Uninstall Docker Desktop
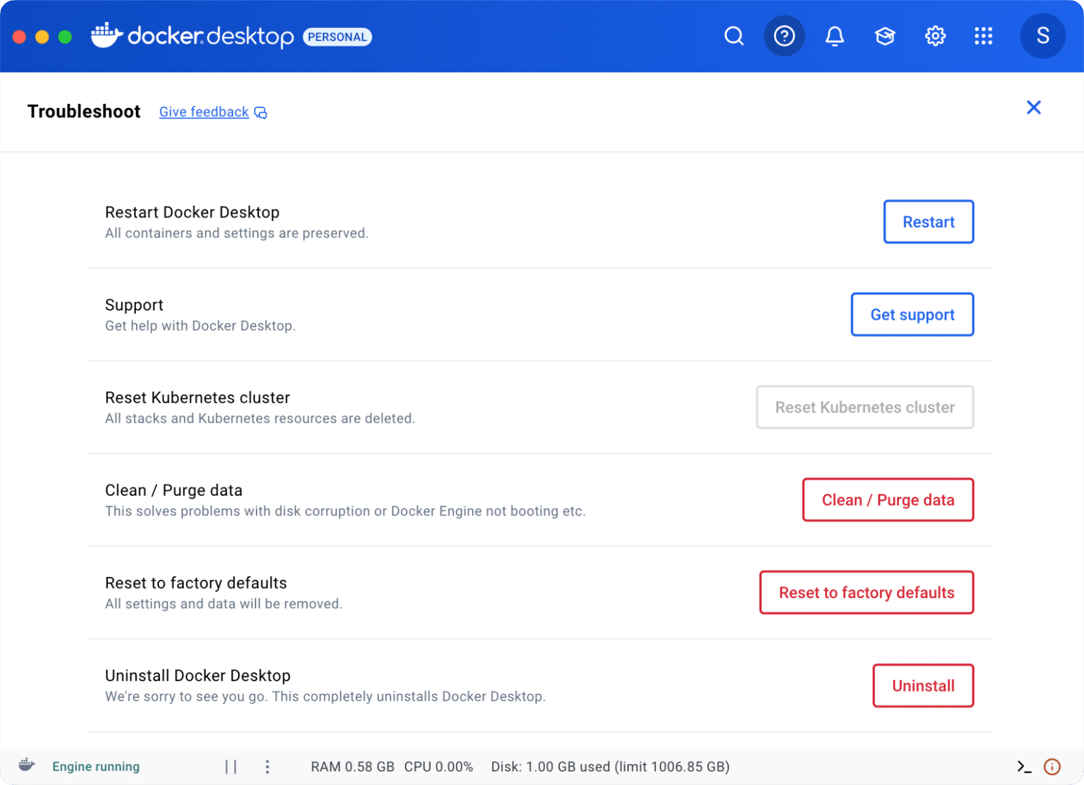 [x=923, y=686]
